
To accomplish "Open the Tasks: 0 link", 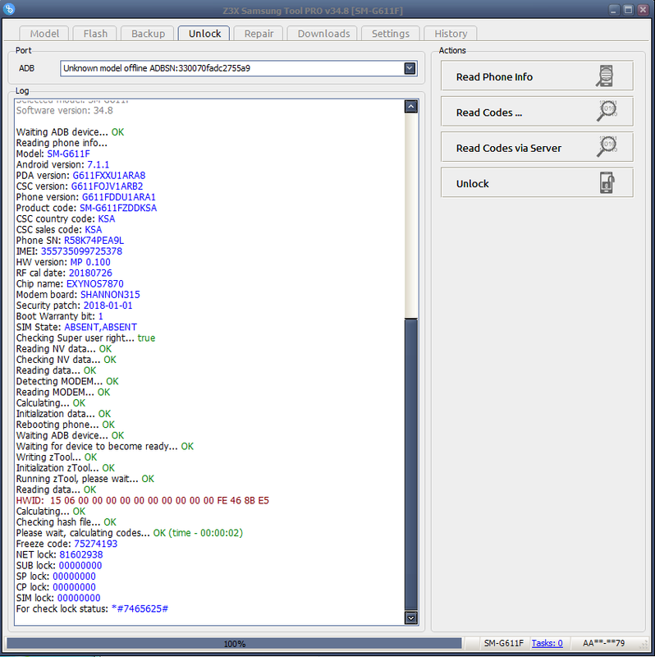I will click(x=547, y=643).
